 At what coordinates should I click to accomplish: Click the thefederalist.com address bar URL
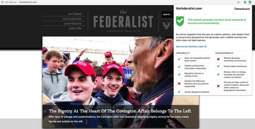(28, 2)
